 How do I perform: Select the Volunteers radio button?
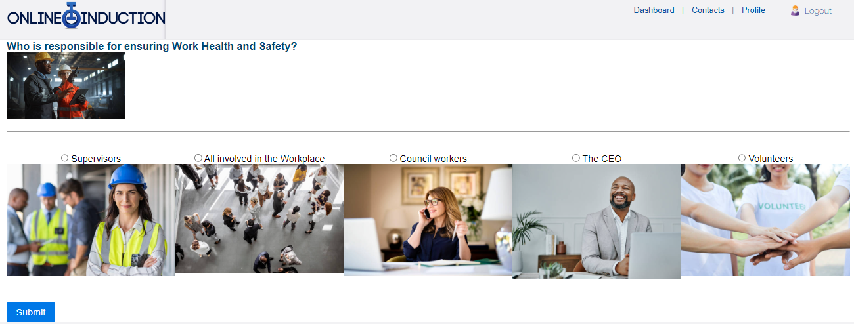[742, 158]
